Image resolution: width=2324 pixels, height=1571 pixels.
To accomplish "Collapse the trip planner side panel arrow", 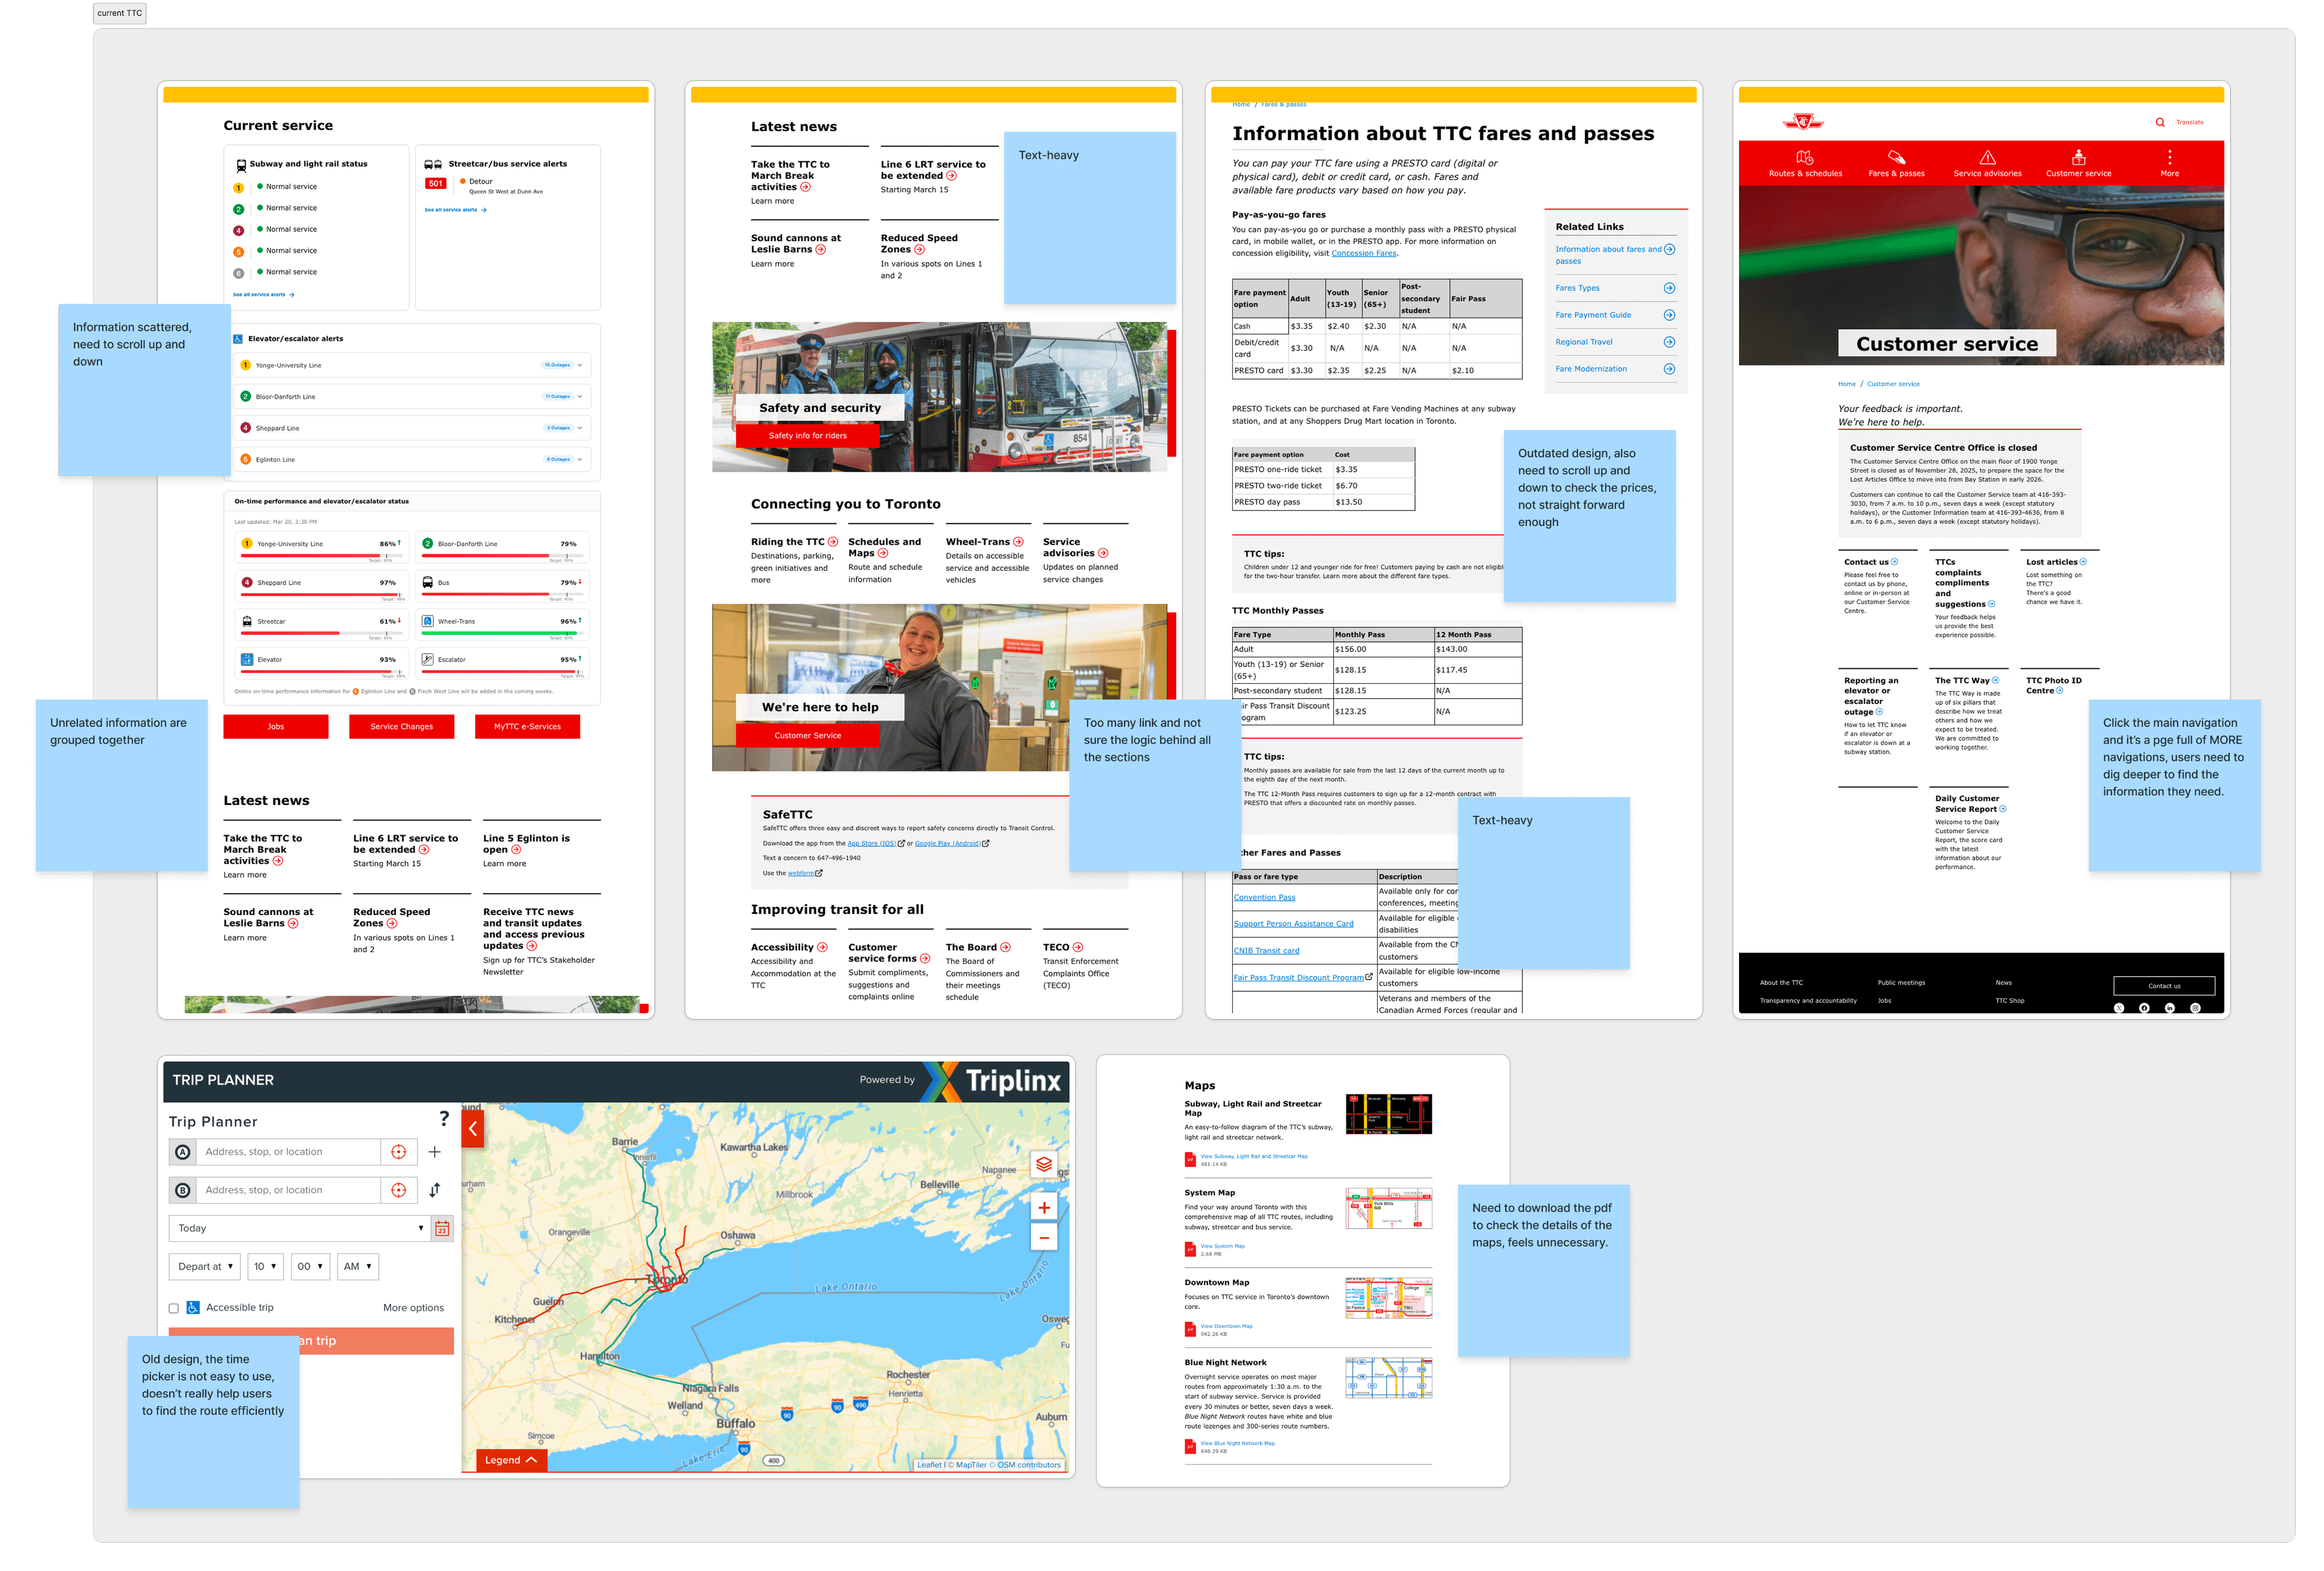I will click(x=473, y=1128).
